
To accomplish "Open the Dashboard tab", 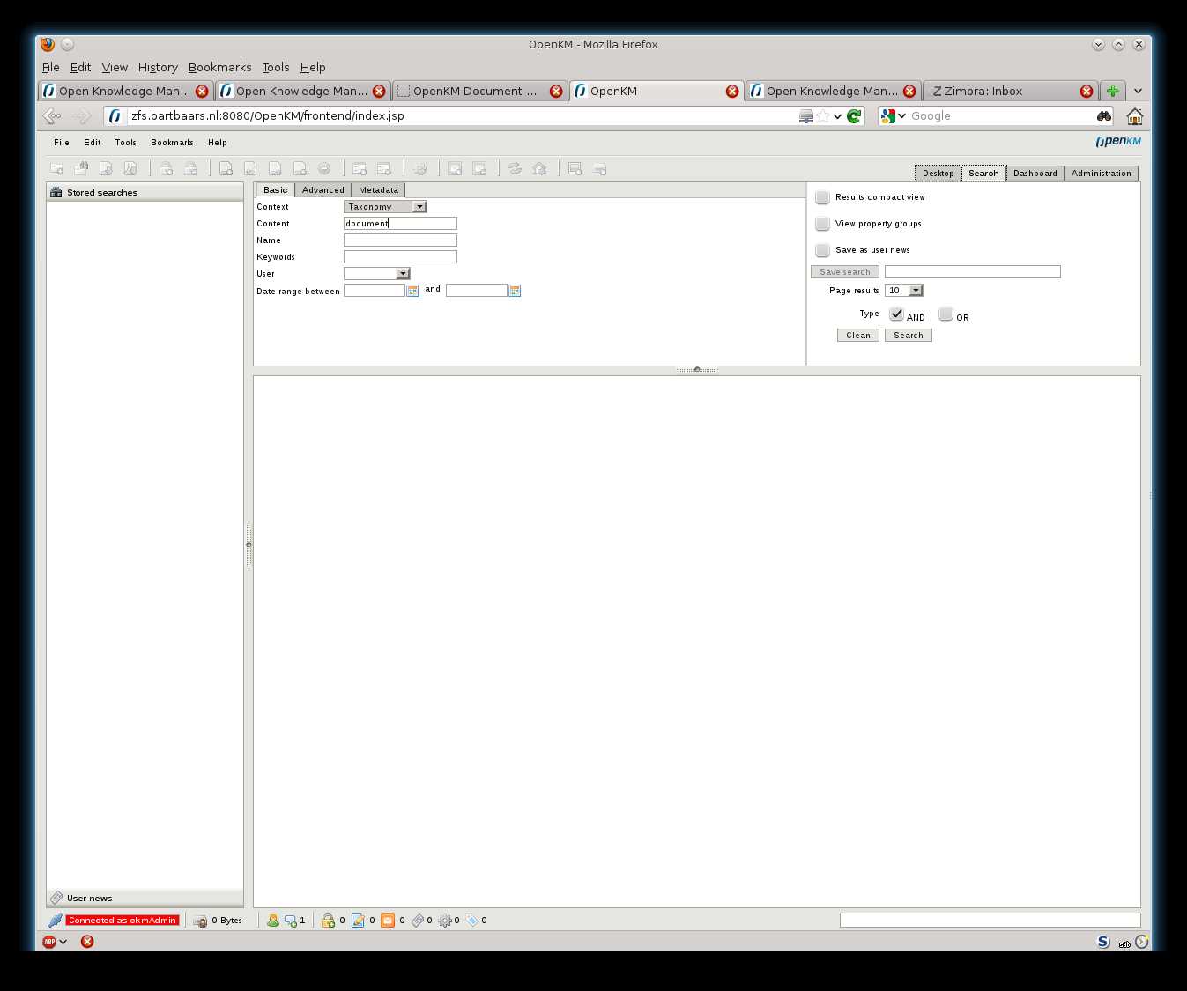I will pos(1035,173).
